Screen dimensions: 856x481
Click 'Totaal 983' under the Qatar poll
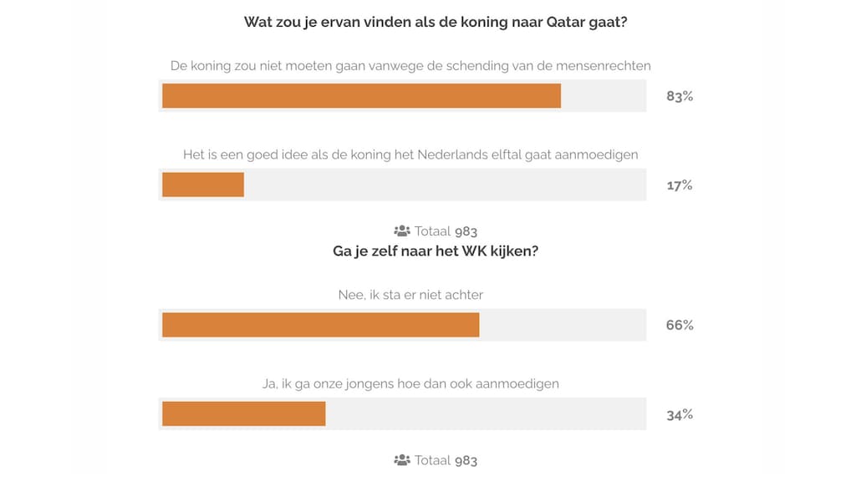pyautogui.click(x=446, y=231)
